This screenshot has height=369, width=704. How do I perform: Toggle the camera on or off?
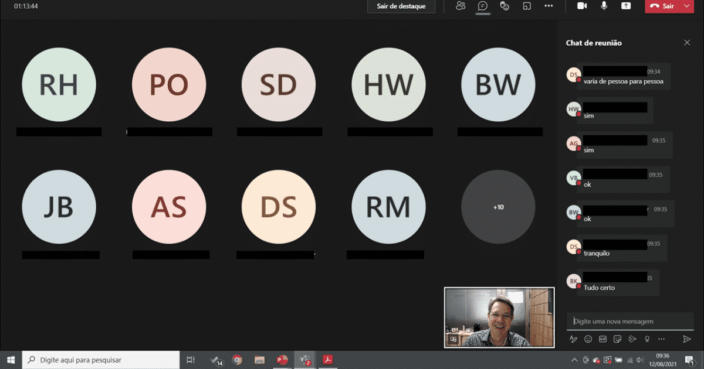(582, 6)
